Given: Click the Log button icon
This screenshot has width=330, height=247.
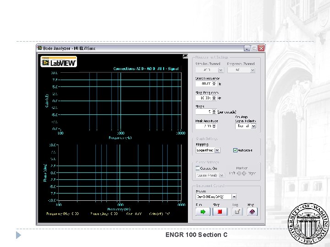Looking at the screenshot, I should 237,211.
